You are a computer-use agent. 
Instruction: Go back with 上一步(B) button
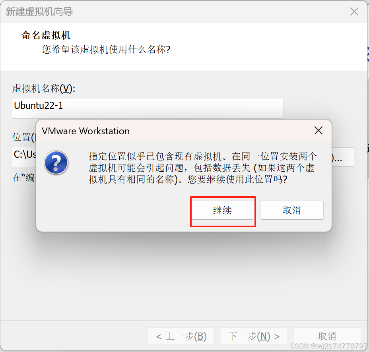click(181, 336)
